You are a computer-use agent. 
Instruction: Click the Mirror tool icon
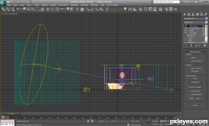coord(130,9)
